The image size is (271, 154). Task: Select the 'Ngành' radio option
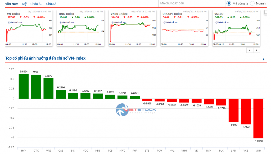pos(252,3)
